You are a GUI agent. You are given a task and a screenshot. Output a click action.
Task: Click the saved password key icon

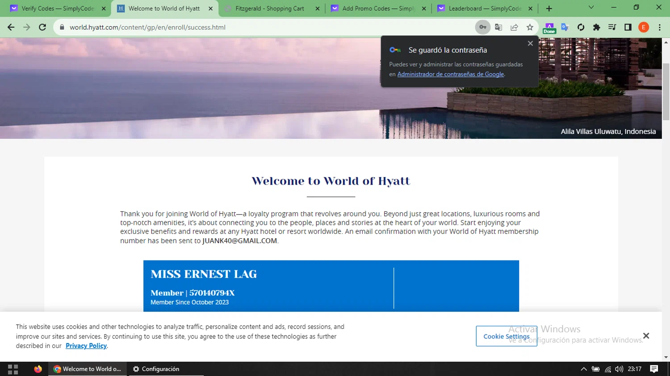click(x=483, y=27)
